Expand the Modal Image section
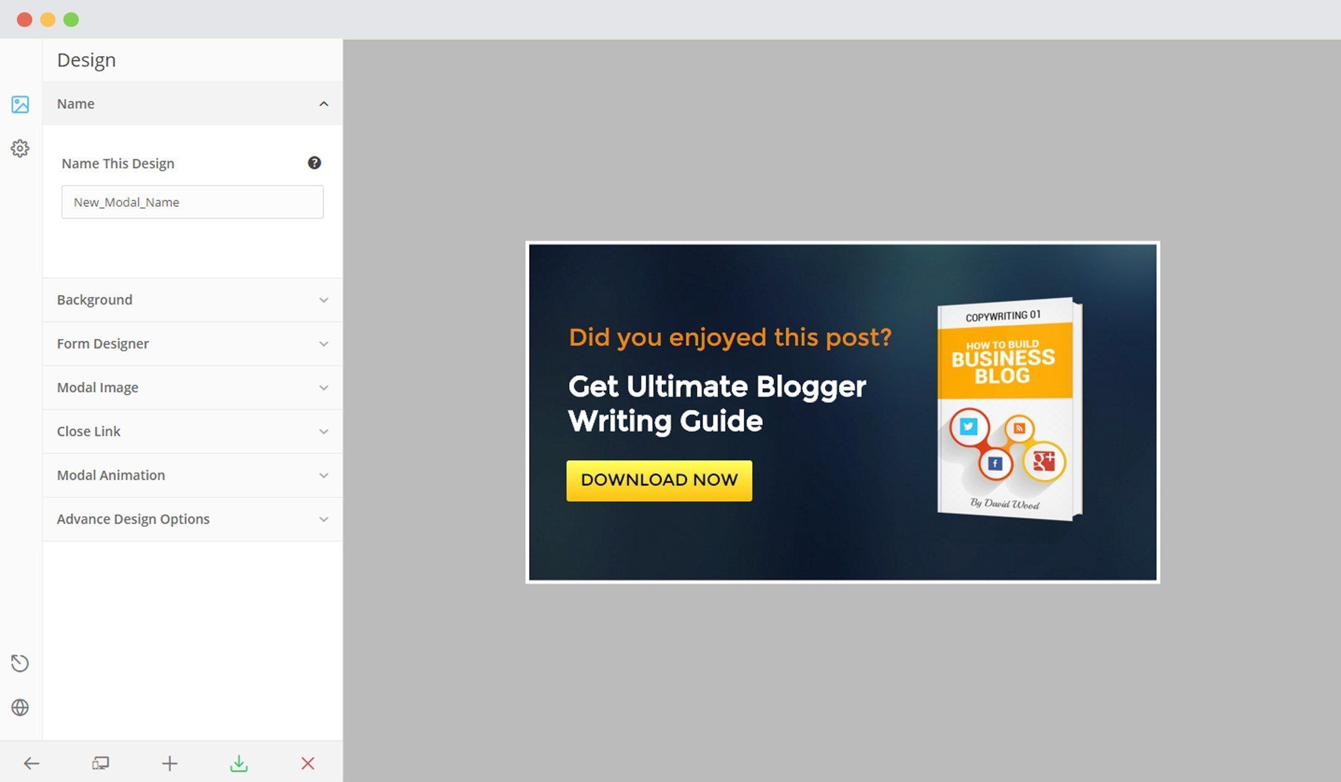The height and width of the screenshot is (782, 1341). pyautogui.click(x=193, y=387)
